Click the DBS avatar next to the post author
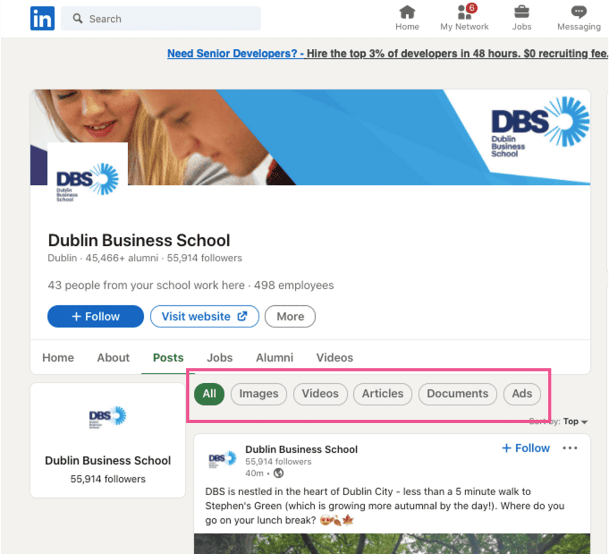Viewport: 609px width, 554px height. pyautogui.click(x=222, y=459)
